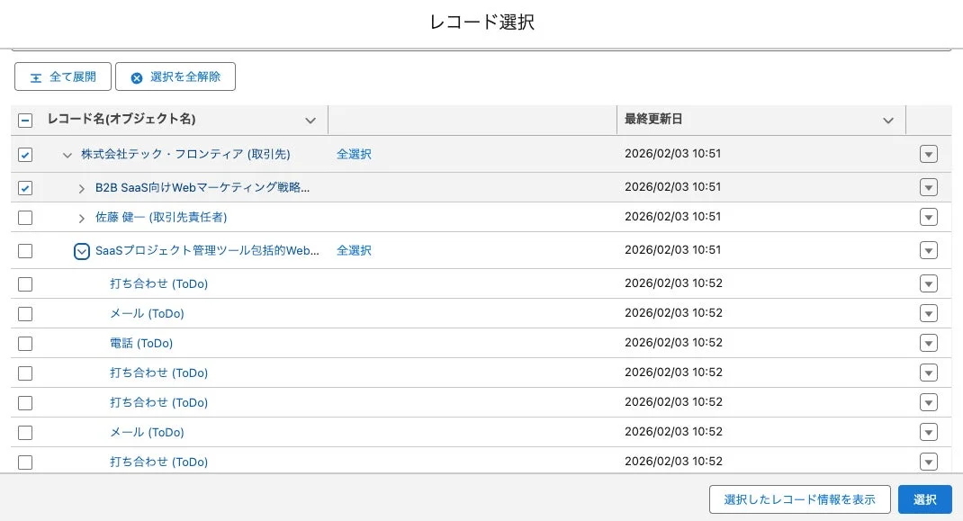Uncheck the B2B SaaS向けWebマーケティング戦略 row checkbox
This screenshot has width=963, height=521.
[x=25, y=188]
